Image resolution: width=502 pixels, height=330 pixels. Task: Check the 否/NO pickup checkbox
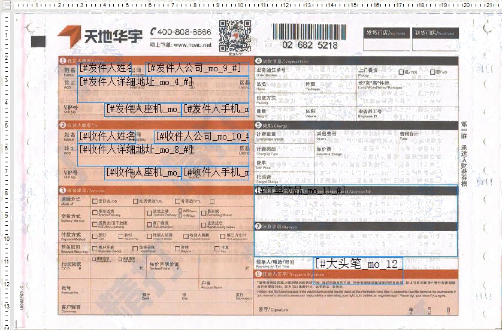click(433, 72)
